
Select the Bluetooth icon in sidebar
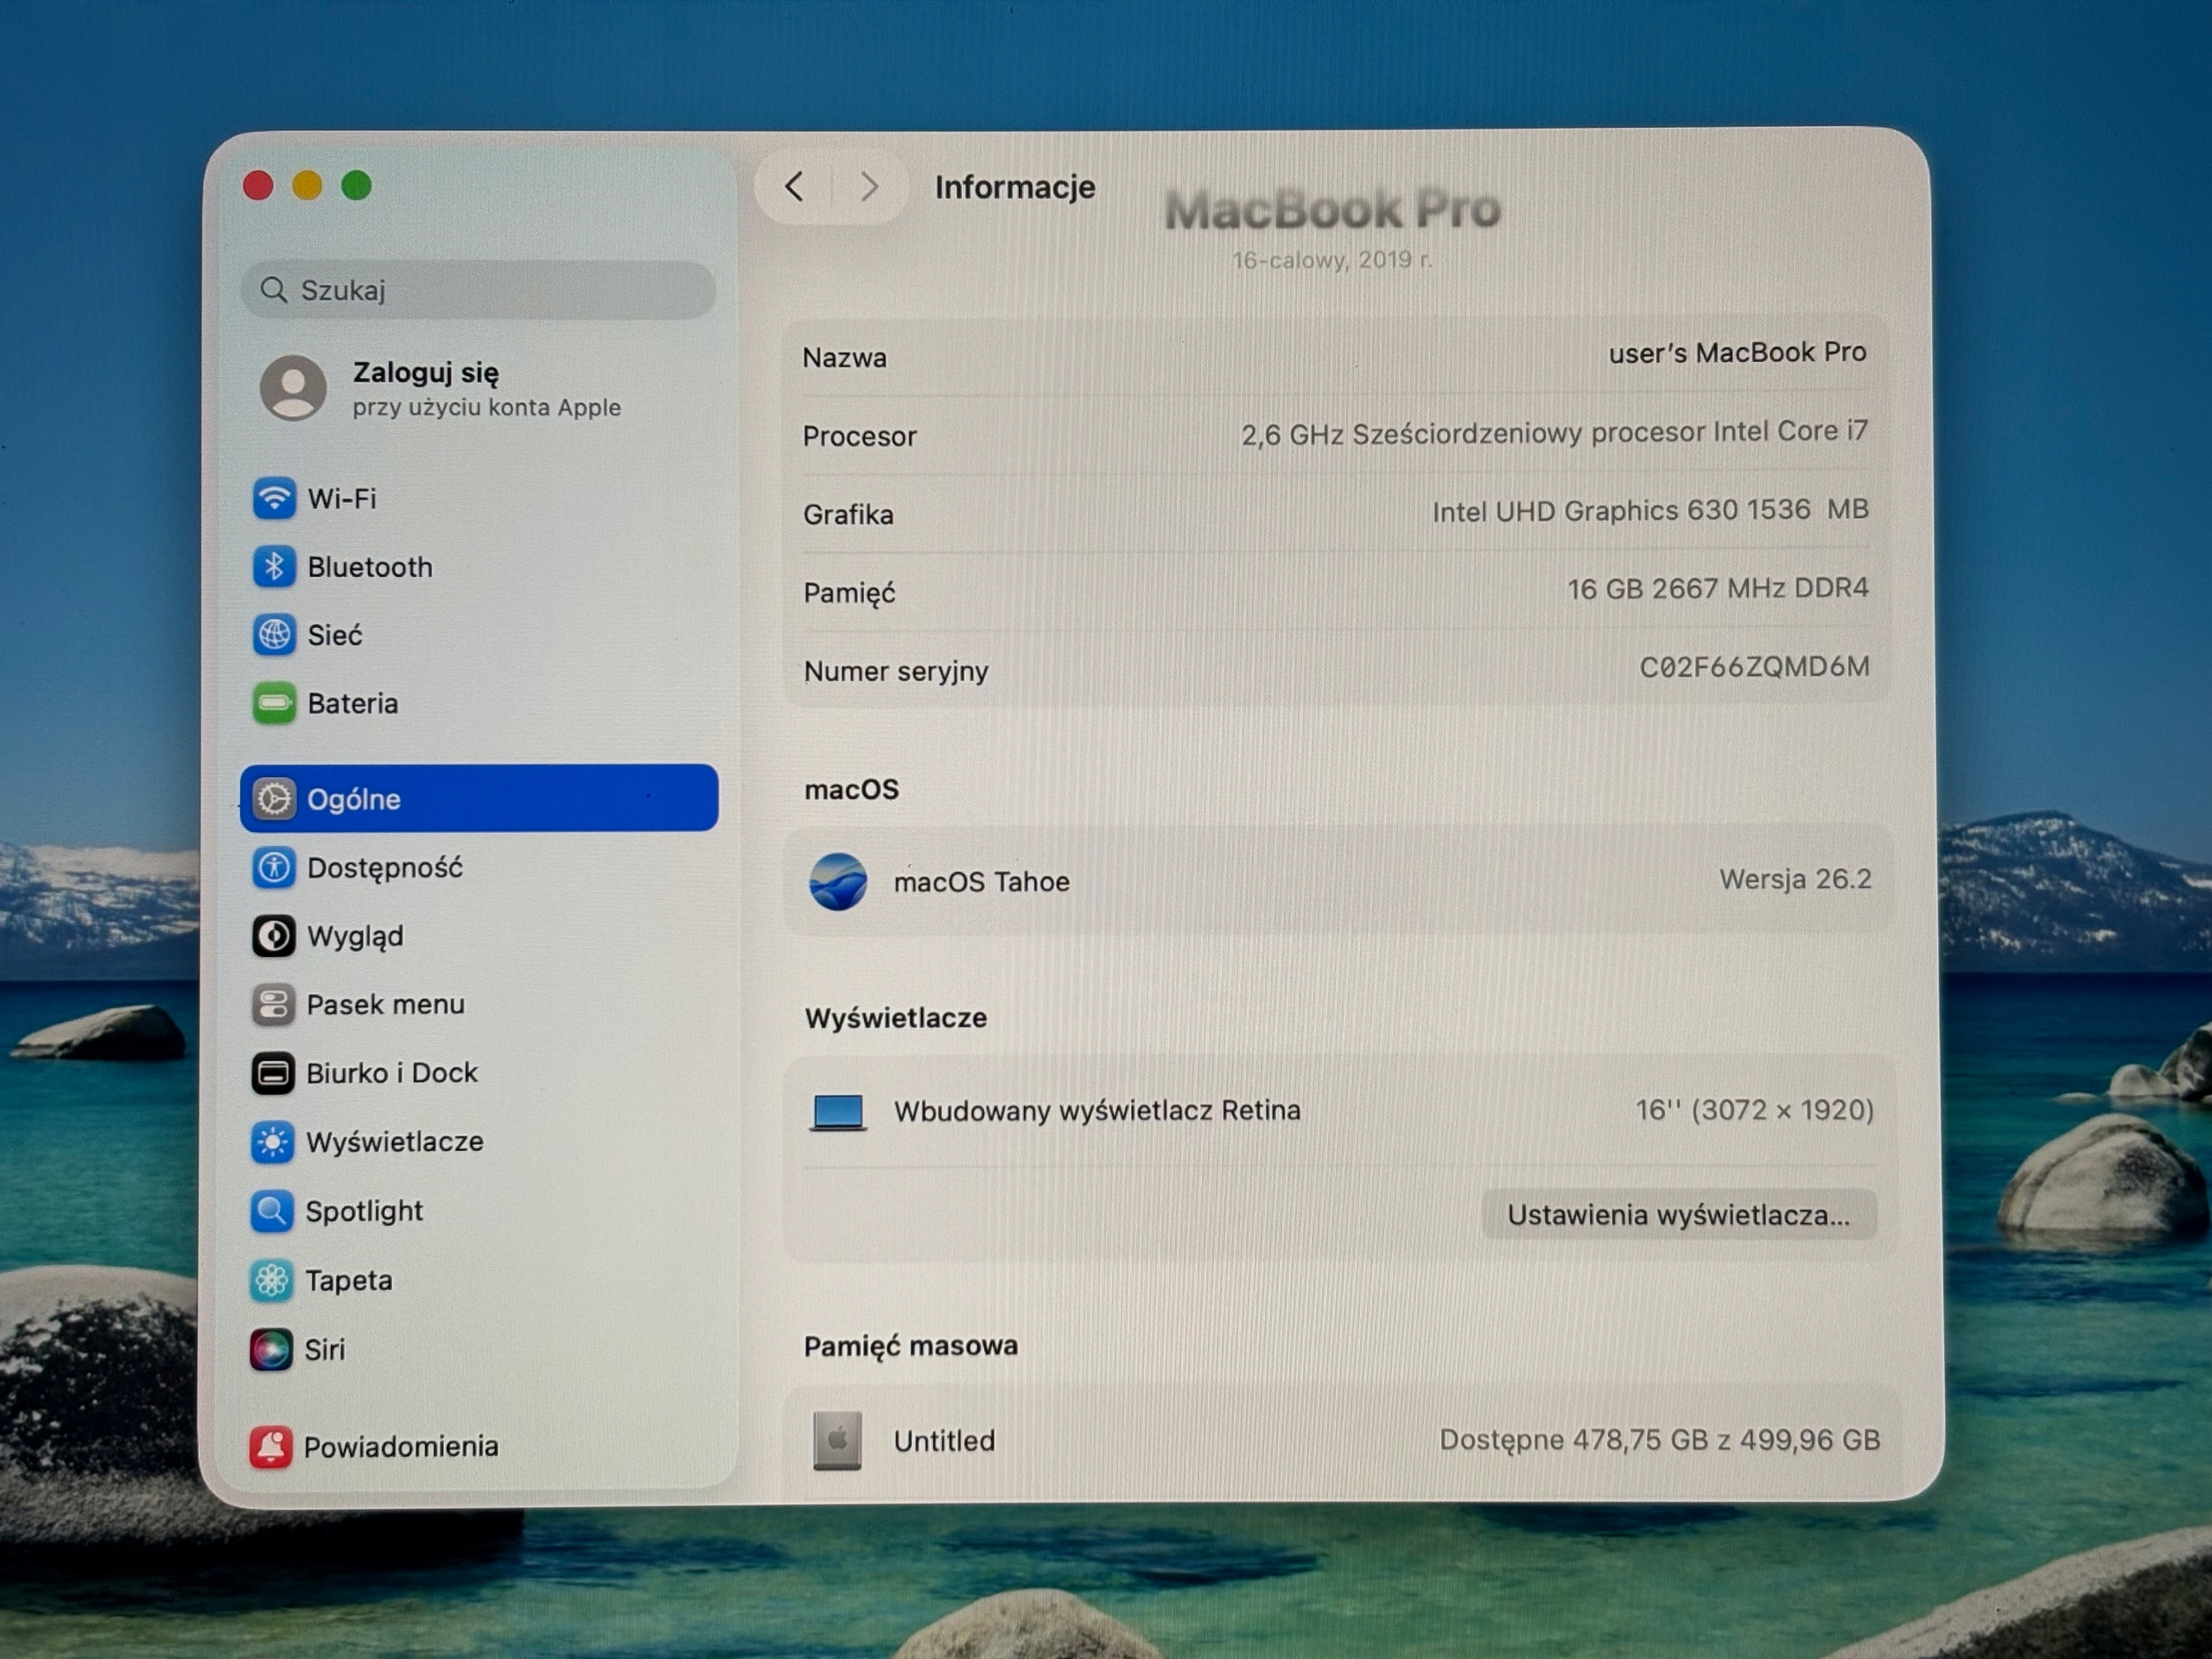tap(274, 567)
